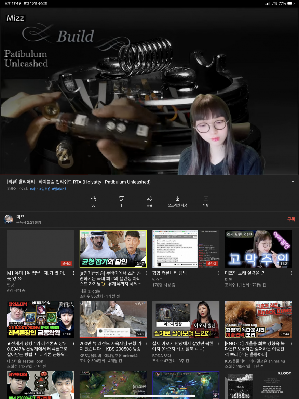Screen dimensions: 299x399
Task: Tap the like thumbs-up icon
Action: (x=93, y=199)
